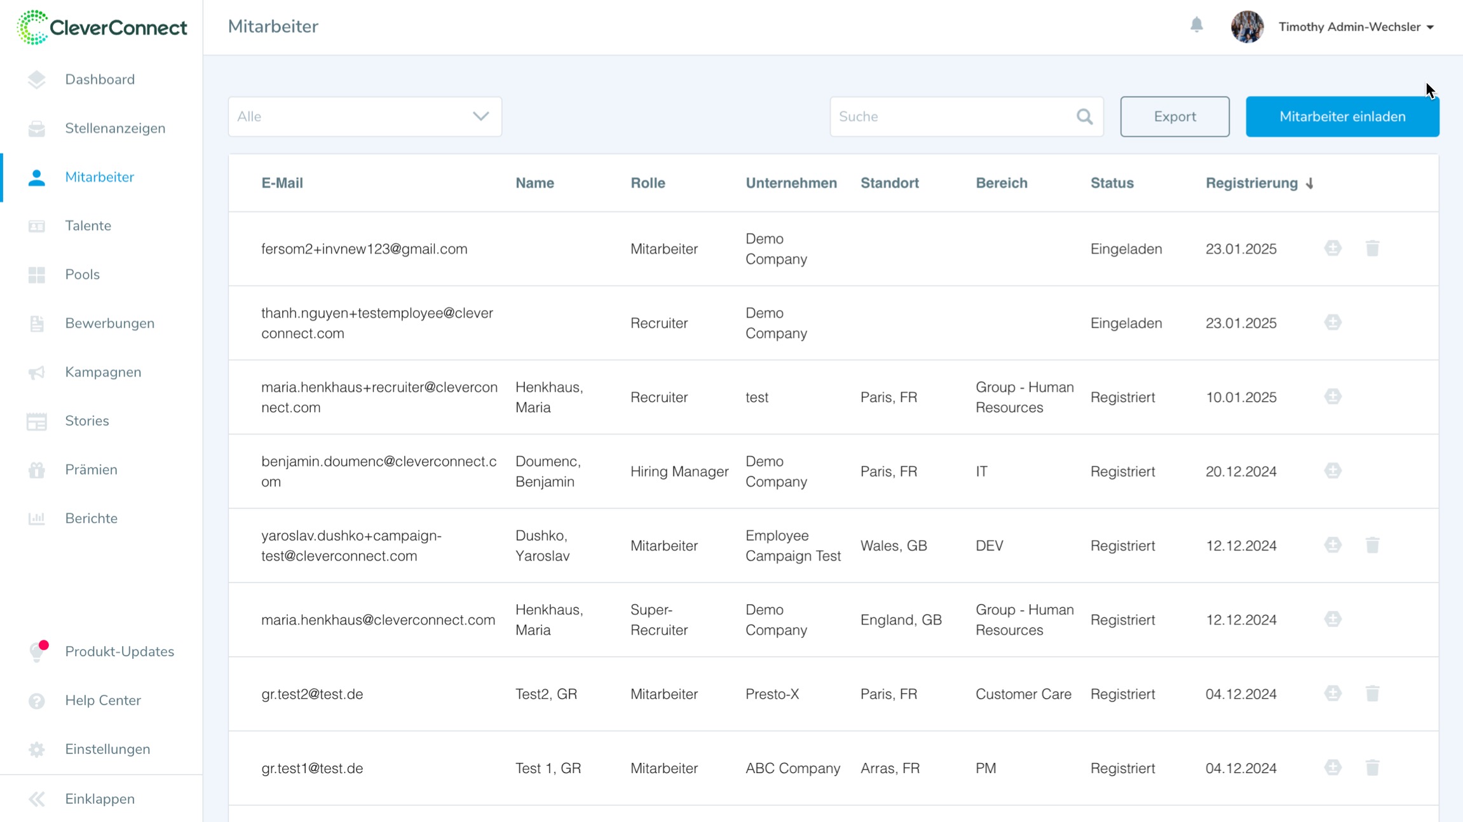Open Prämien via gift sidebar icon
The image size is (1463, 822).
pos(36,470)
